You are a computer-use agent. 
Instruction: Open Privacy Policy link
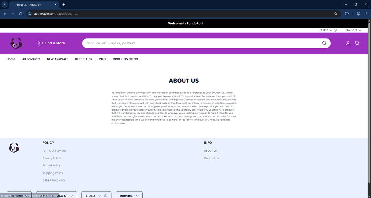tap(52, 158)
